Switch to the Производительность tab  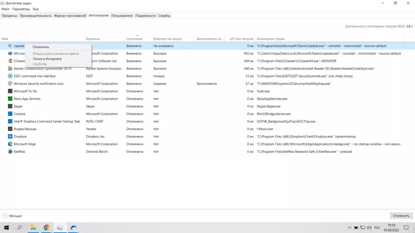pos(35,16)
